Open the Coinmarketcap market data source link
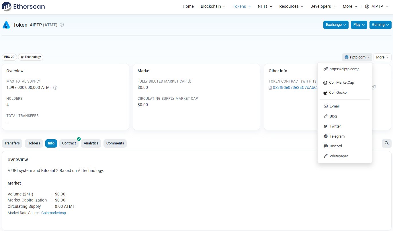This screenshot has height=231, width=393. [54, 213]
